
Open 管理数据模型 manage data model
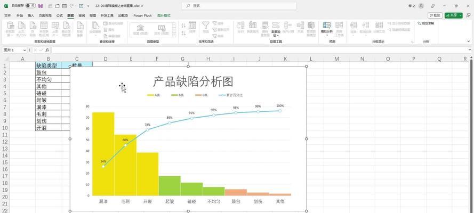(311, 29)
